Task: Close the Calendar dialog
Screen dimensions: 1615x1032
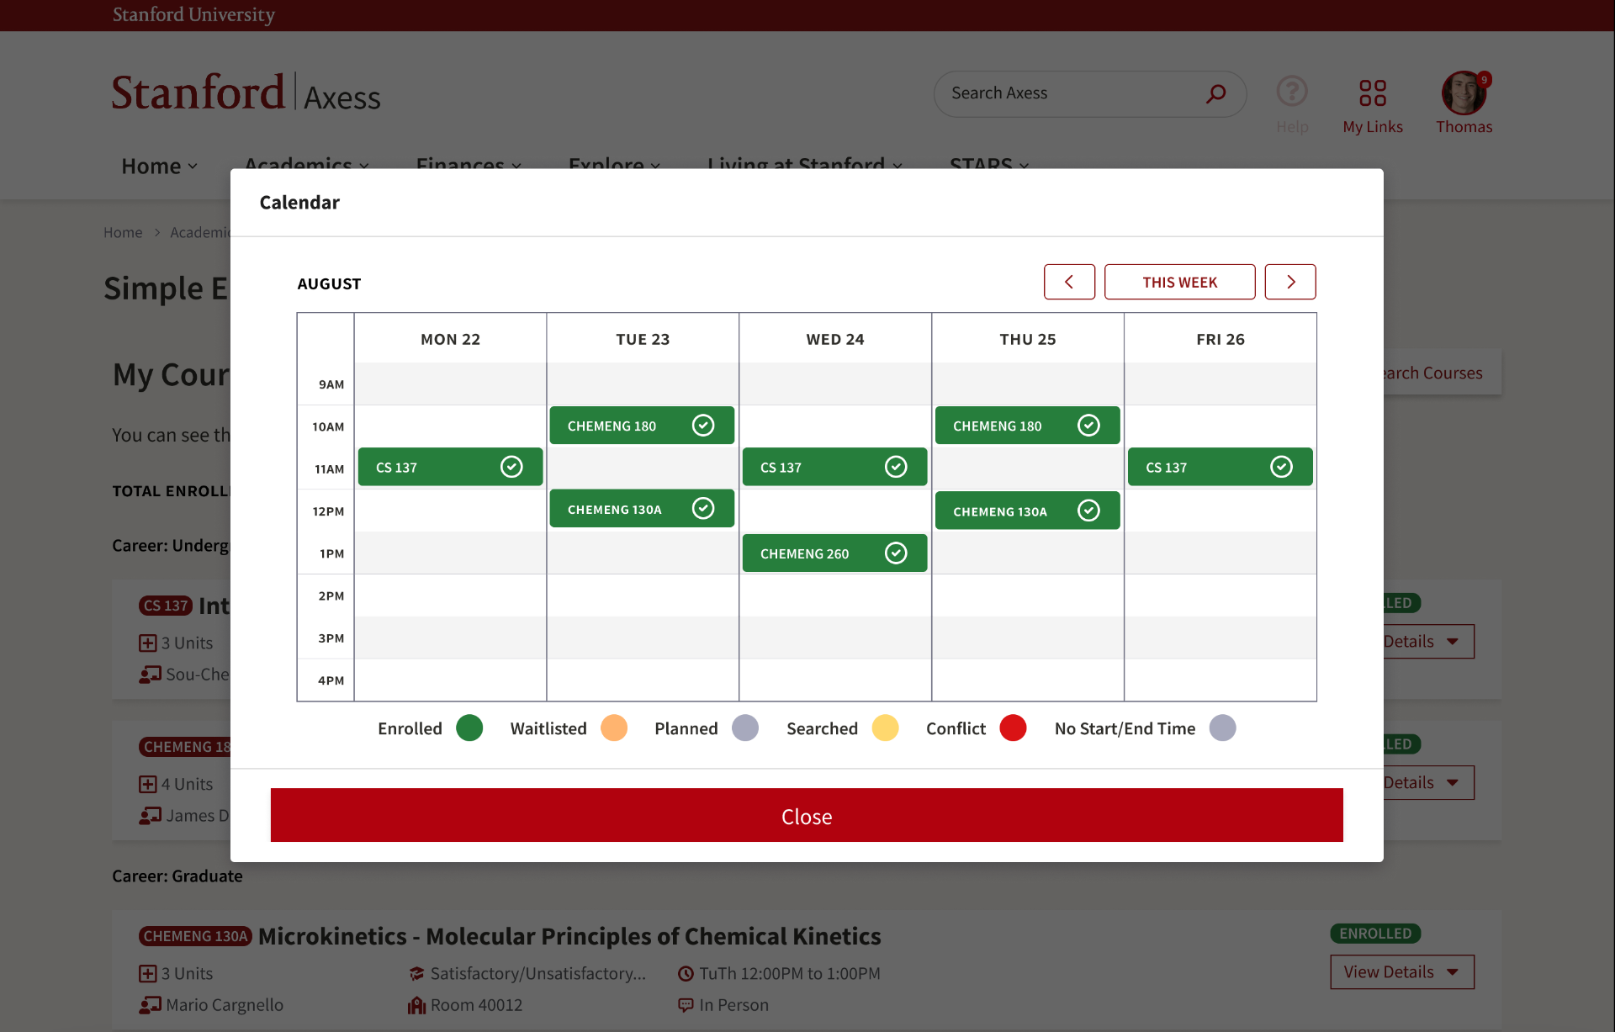Action: click(x=807, y=815)
